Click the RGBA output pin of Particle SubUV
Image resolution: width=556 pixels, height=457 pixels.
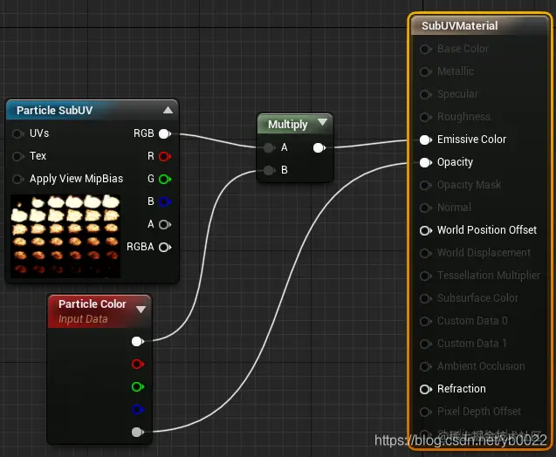pos(165,247)
